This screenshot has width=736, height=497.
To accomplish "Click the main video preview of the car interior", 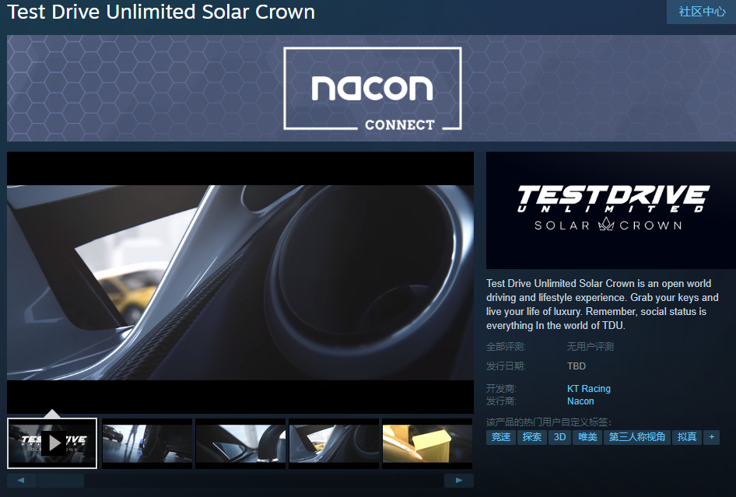I will [x=240, y=282].
